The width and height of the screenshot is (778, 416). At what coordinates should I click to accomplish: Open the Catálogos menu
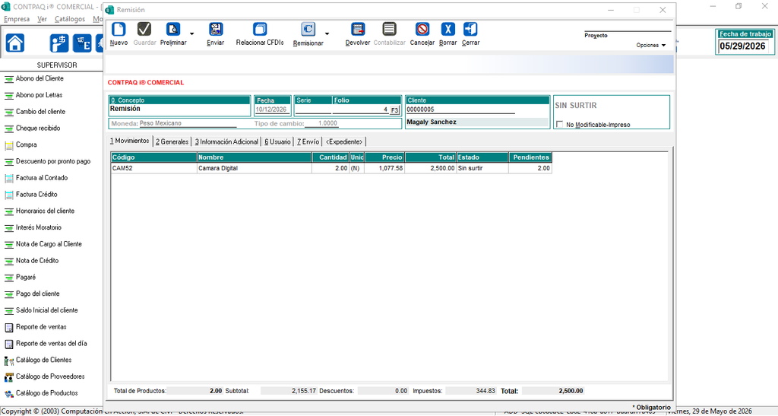coord(70,19)
